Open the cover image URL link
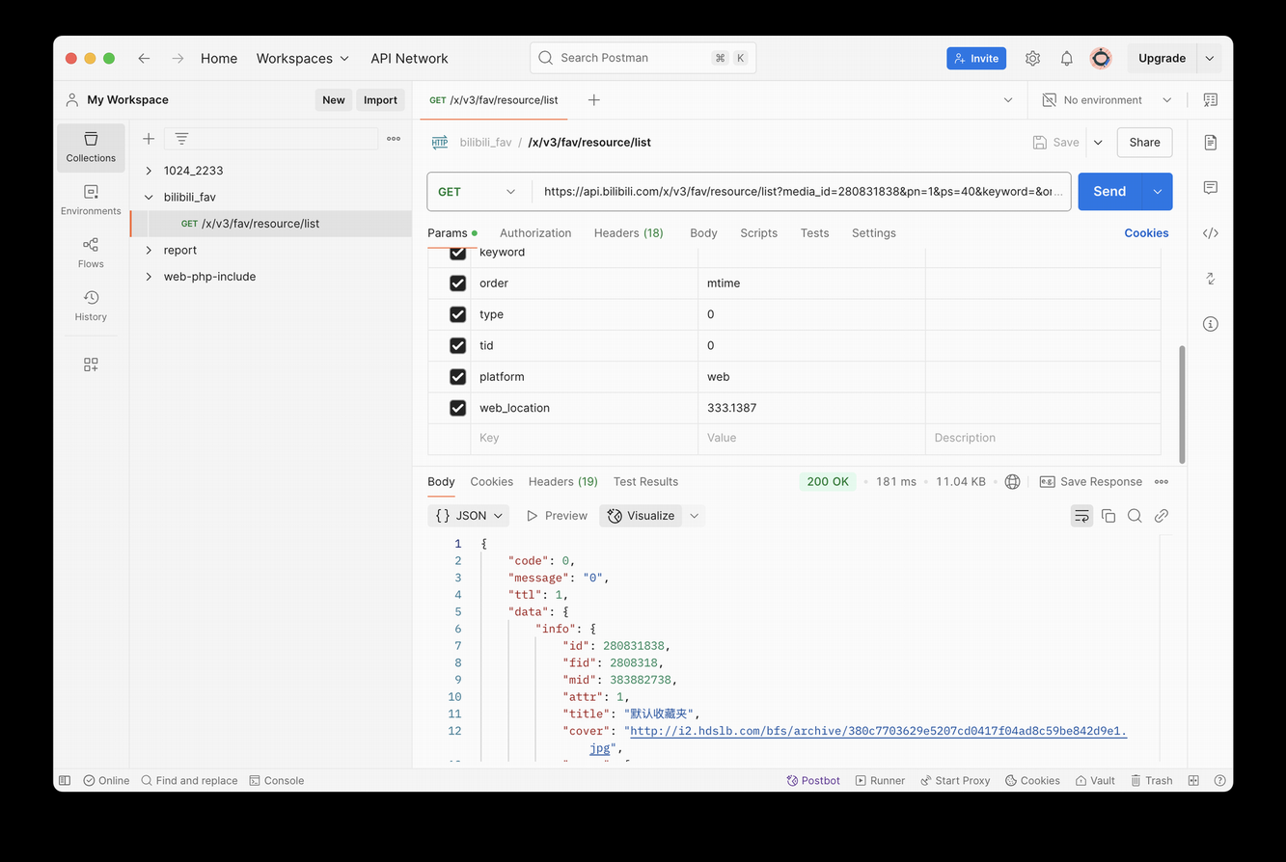Viewport: 1286px width, 862px height. [x=878, y=731]
